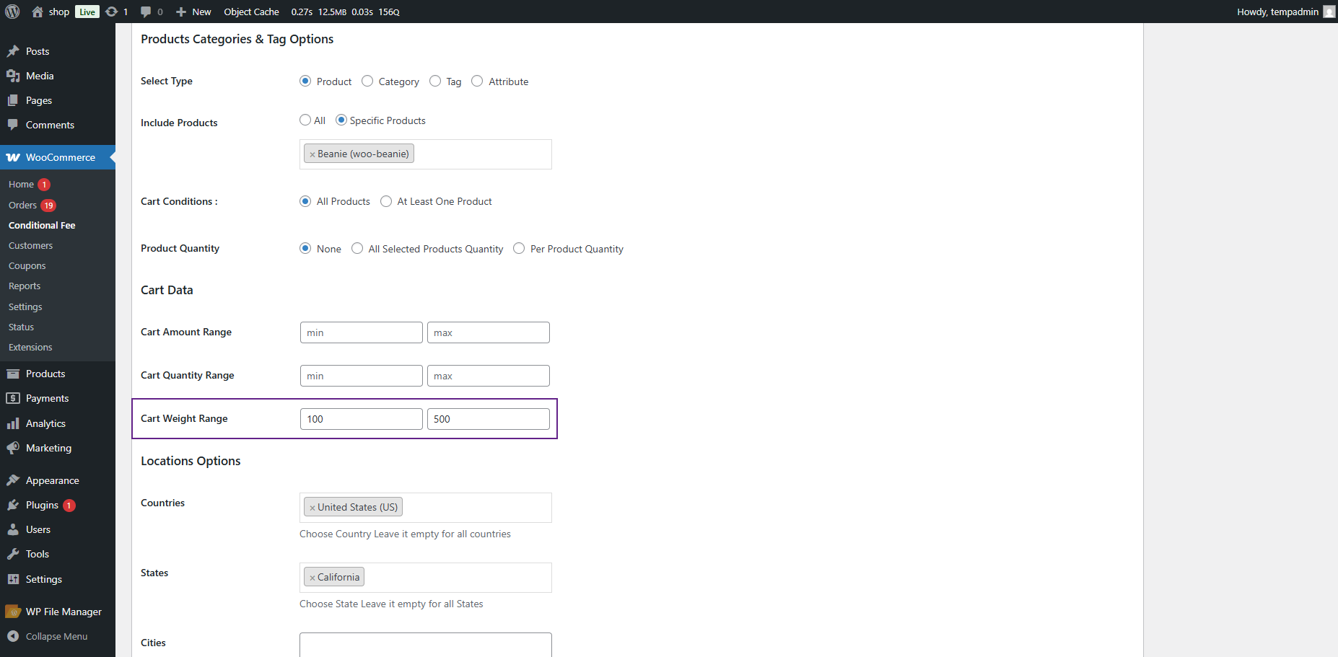Click the Products archive icon

13,374
